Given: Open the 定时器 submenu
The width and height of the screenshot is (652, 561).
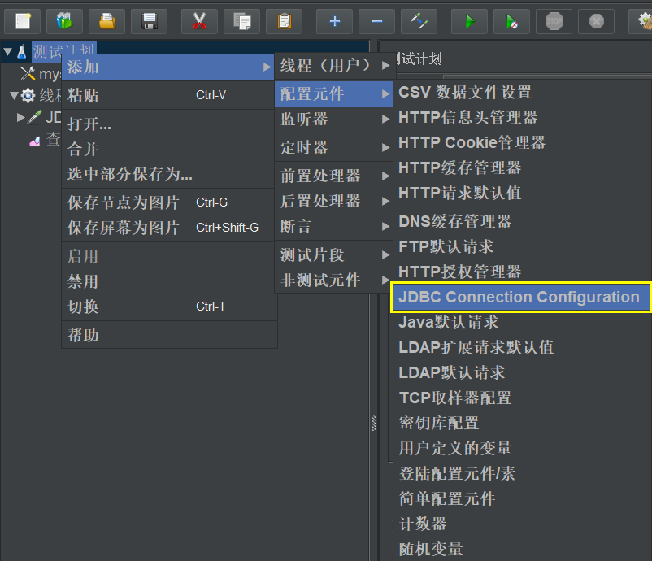Looking at the screenshot, I should tap(333, 148).
